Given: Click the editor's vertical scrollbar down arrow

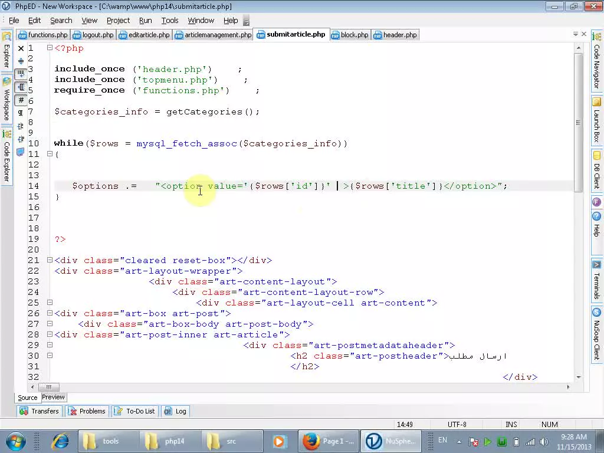Looking at the screenshot, I should pyautogui.click(x=579, y=377).
